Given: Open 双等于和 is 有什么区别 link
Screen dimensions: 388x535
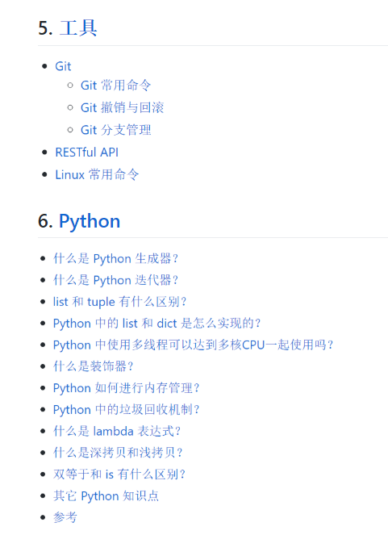Looking at the screenshot, I should click(119, 474).
